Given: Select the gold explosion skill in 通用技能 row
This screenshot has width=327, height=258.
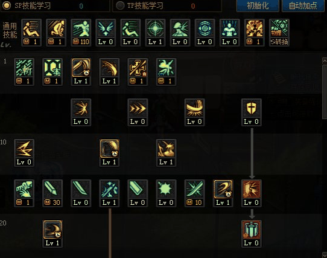Looking at the screenshot, I should pyautogui.click(x=254, y=33).
